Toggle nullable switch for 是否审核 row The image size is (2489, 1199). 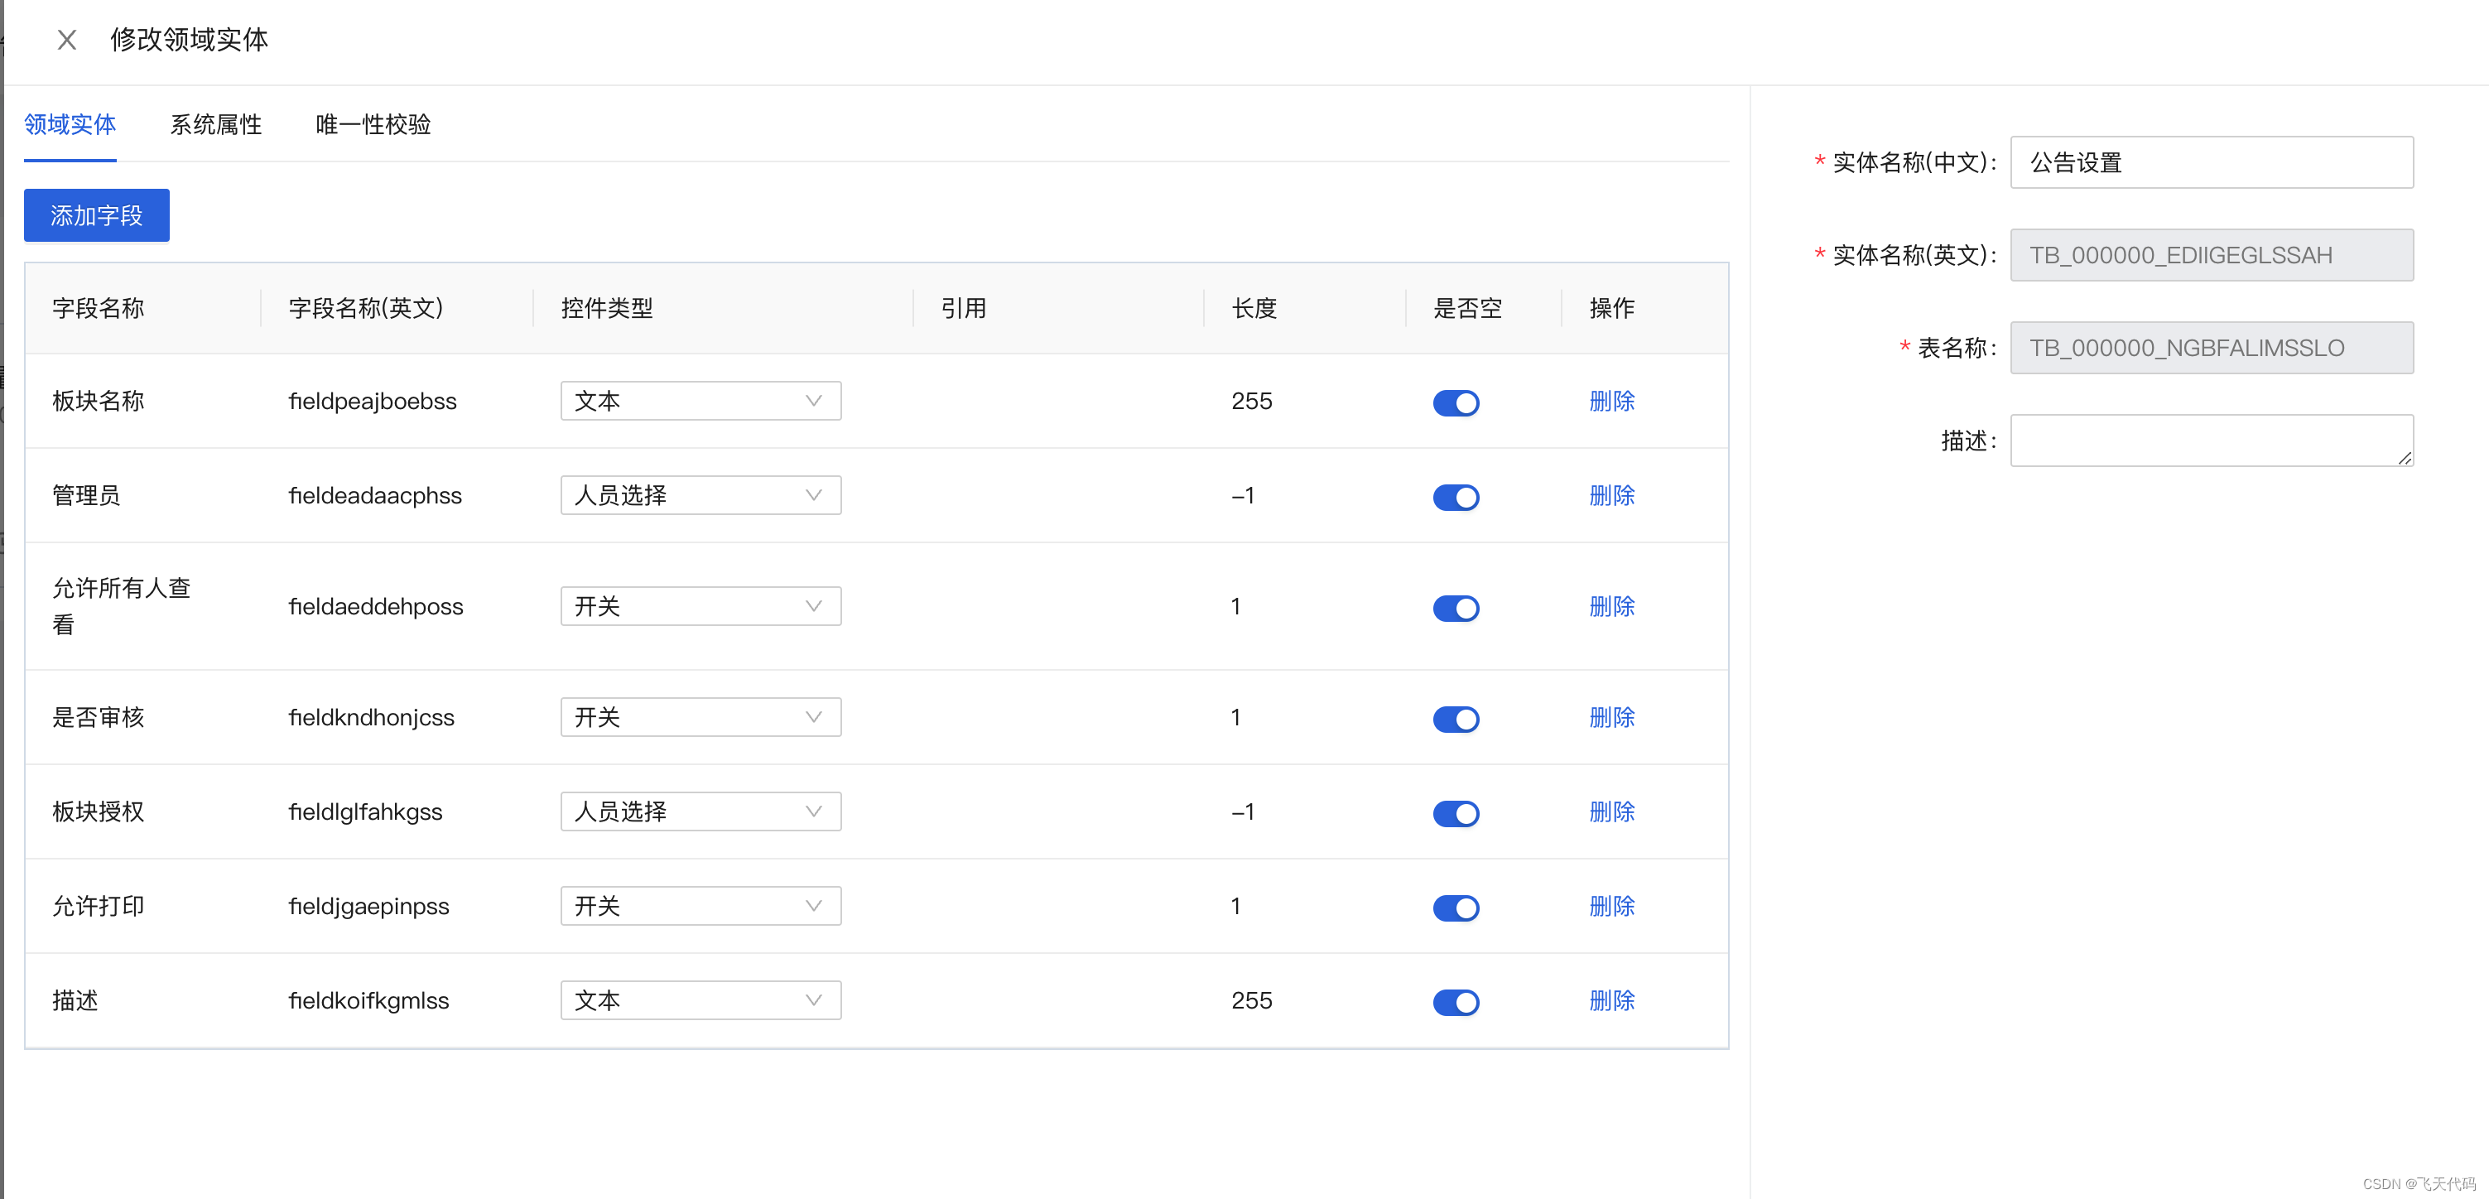(1455, 719)
